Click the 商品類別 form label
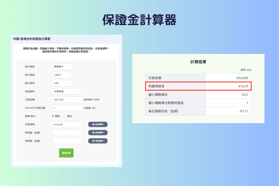This screenshot has height=186, width=279. pos(30,91)
